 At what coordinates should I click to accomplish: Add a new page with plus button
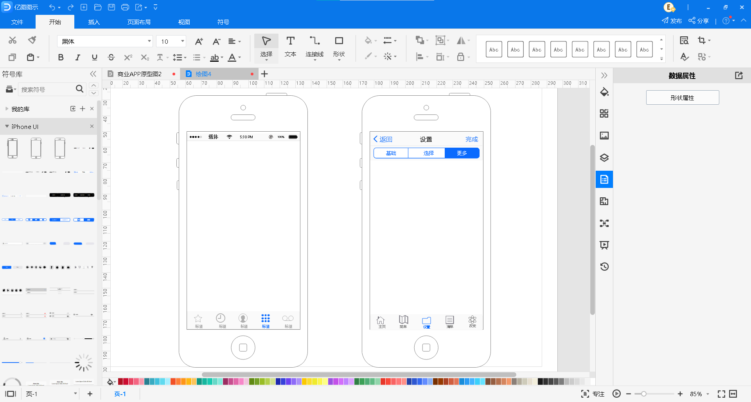[90, 394]
